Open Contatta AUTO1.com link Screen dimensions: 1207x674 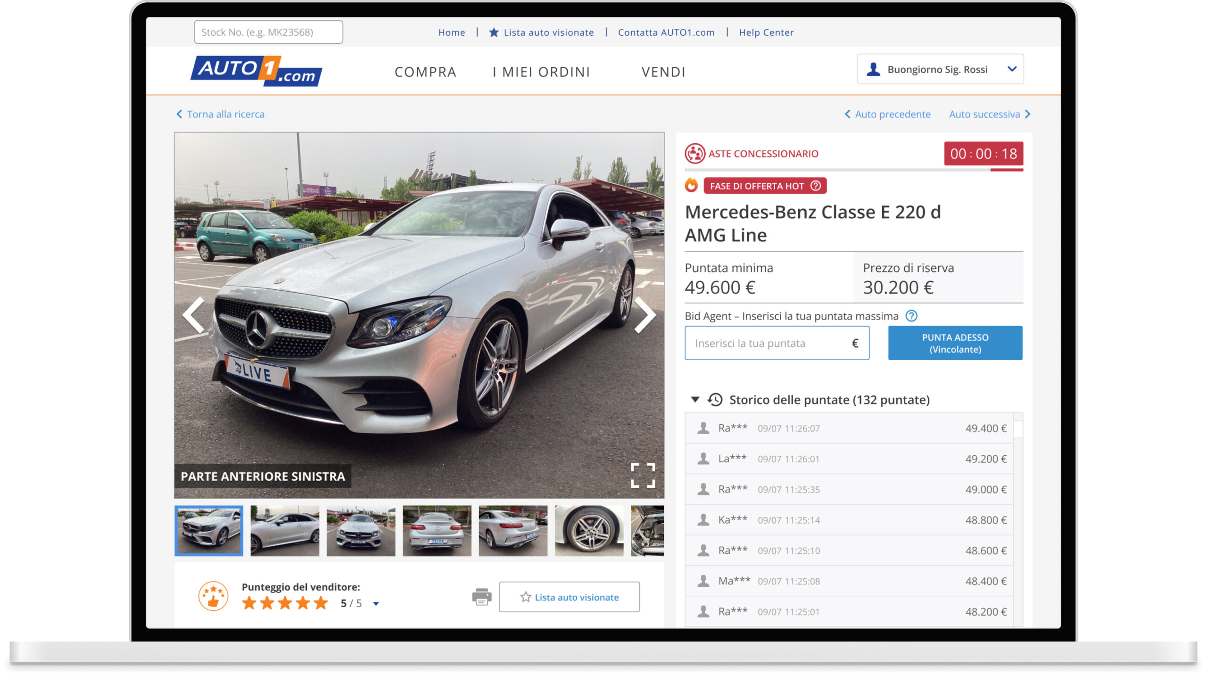[666, 32]
